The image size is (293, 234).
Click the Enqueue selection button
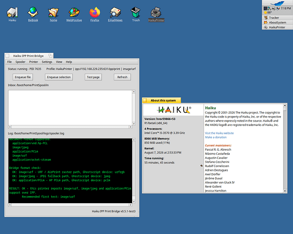point(59,77)
